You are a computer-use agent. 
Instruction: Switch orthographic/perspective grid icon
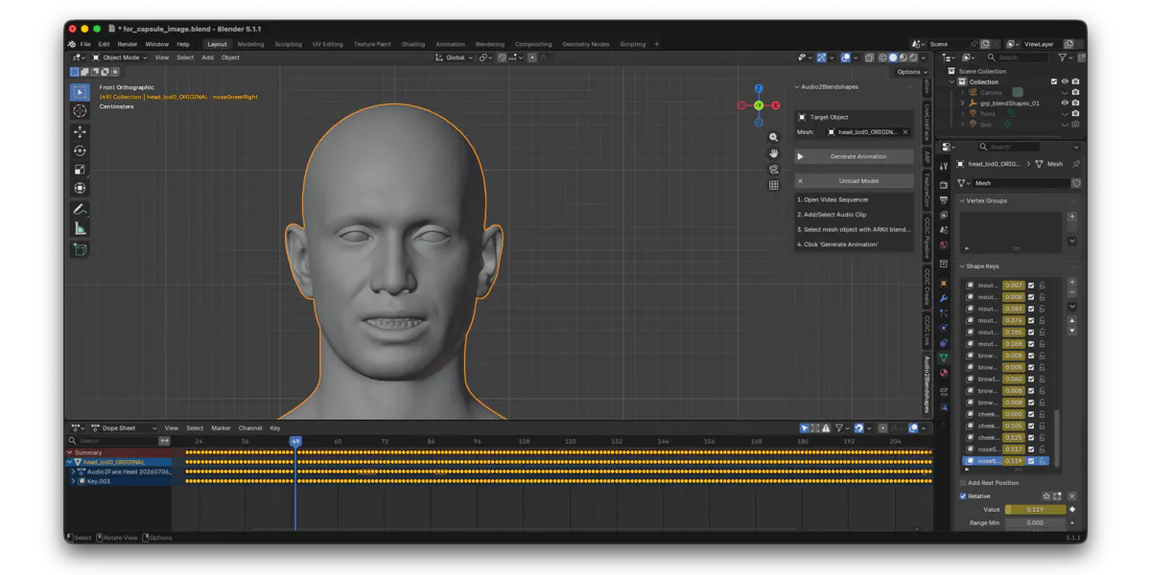pyautogui.click(x=773, y=186)
